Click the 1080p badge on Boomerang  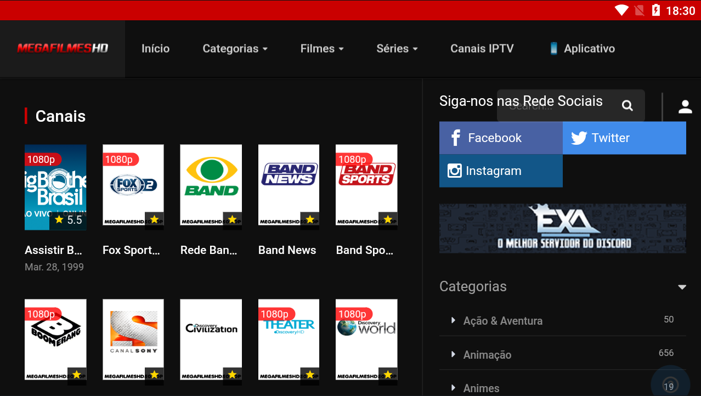coord(43,314)
